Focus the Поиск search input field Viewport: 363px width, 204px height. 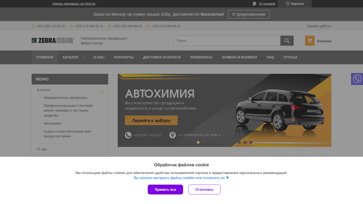click(x=227, y=41)
